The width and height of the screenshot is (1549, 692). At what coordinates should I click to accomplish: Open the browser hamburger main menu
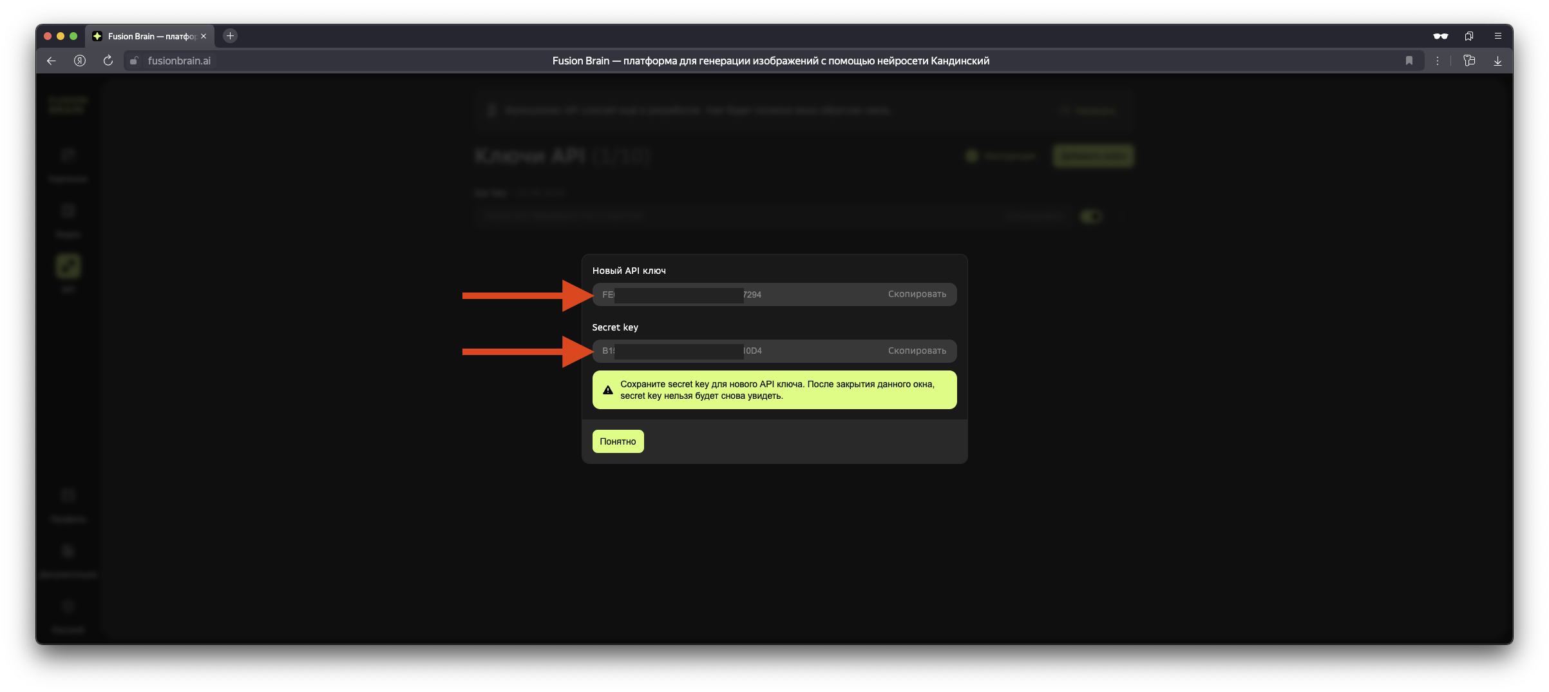pos(1498,36)
